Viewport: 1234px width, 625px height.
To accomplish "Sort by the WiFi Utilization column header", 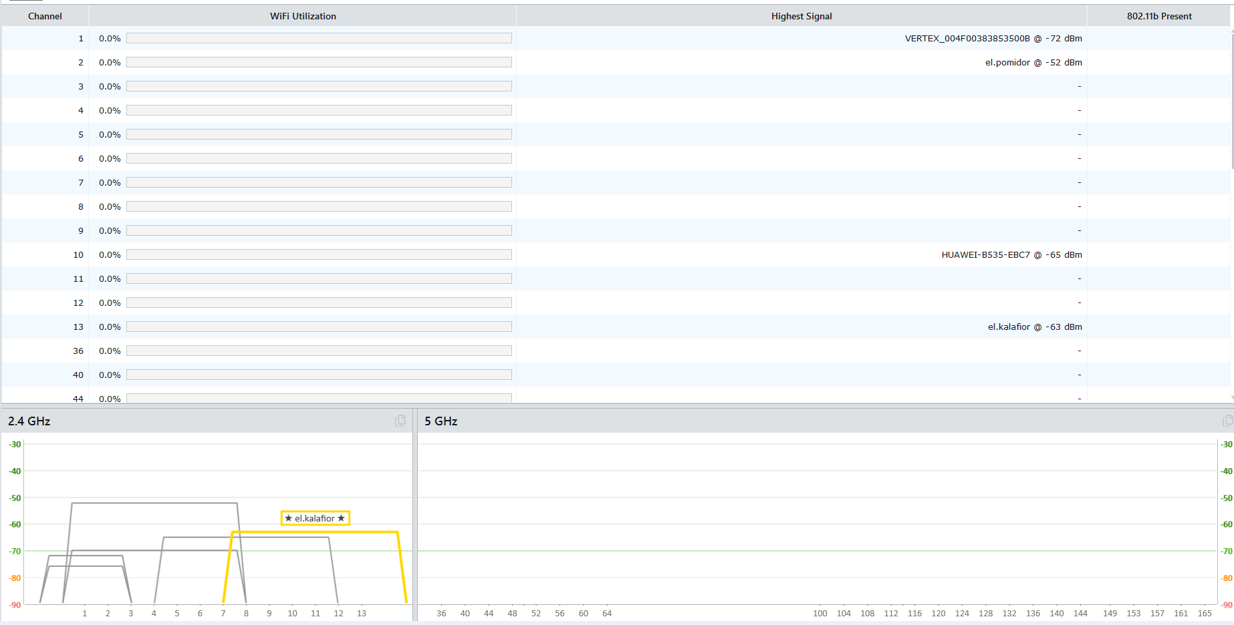I will coord(303,16).
